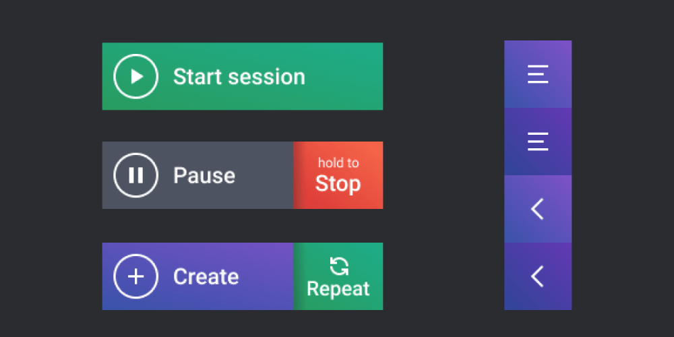This screenshot has height=337, width=674.
Task: Toggle Repeat by clicking its text label
Action: [x=338, y=289]
